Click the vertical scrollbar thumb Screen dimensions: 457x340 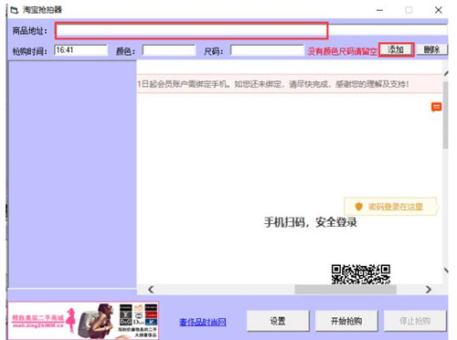445,115
